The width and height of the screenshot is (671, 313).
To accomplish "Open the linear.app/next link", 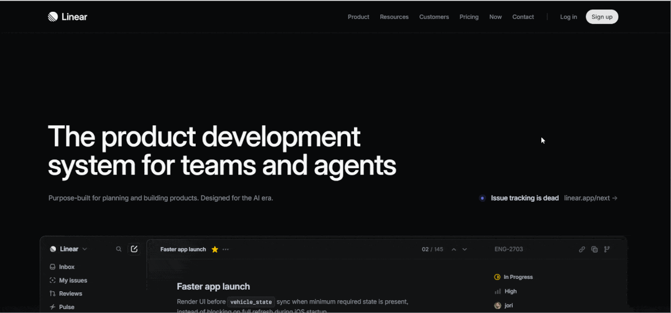I will pyautogui.click(x=590, y=198).
